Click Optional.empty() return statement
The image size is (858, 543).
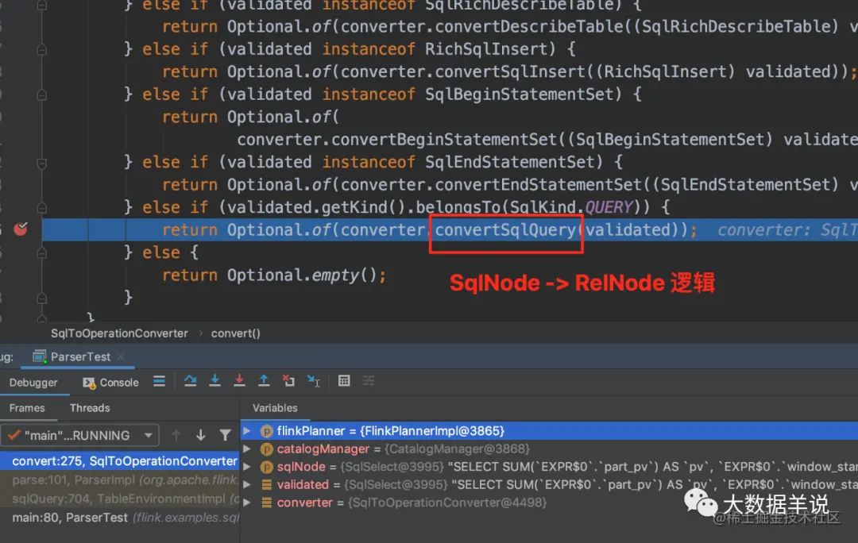coord(274,275)
